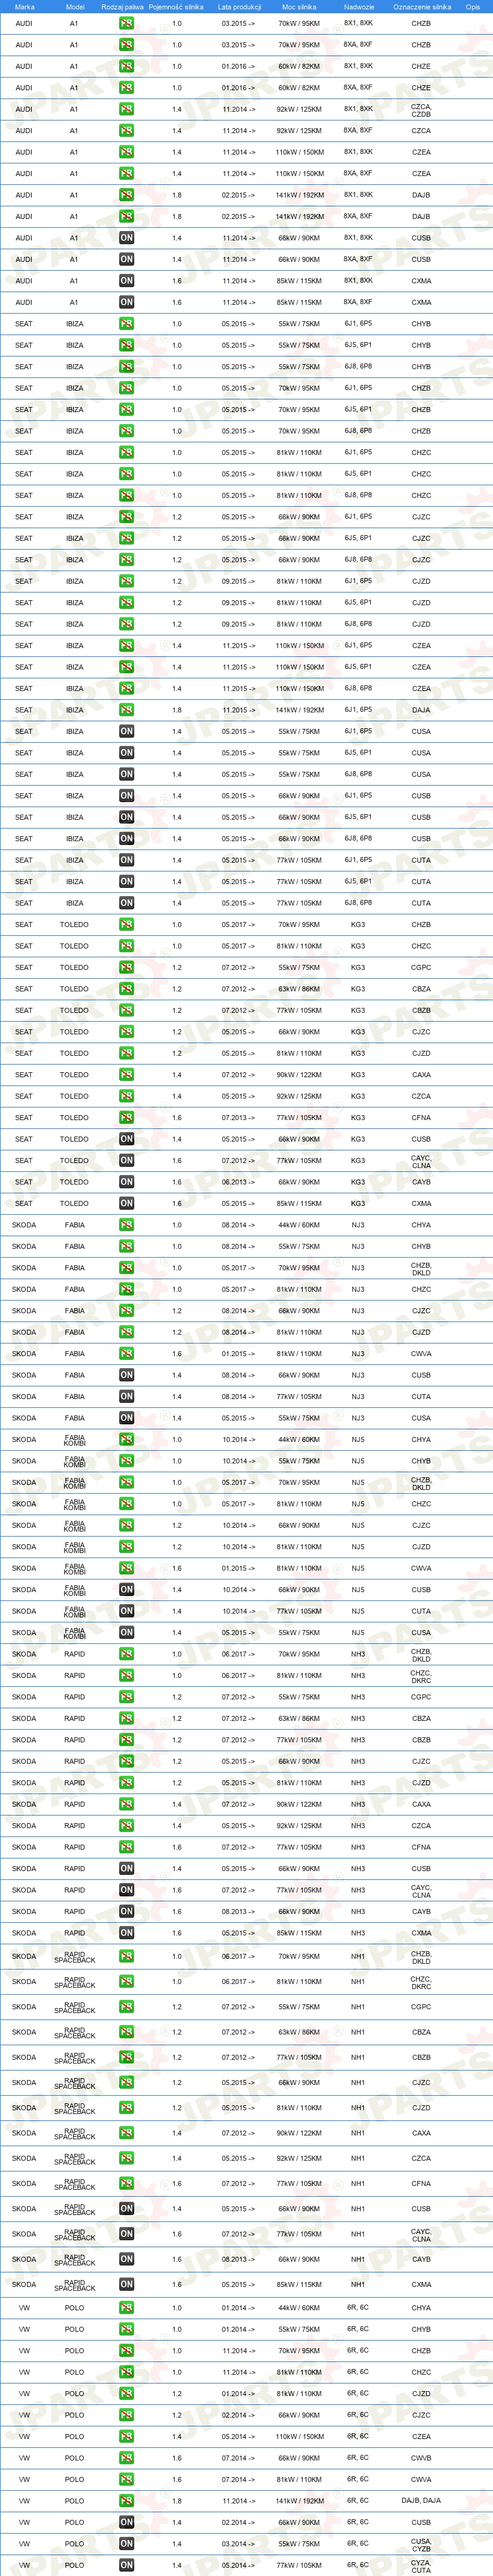Screen dimensions: 493x2576
Task: Click petrol icon in Skoda Fabia NJ3 CWVA row
Action: click(x=126, y=1354)
